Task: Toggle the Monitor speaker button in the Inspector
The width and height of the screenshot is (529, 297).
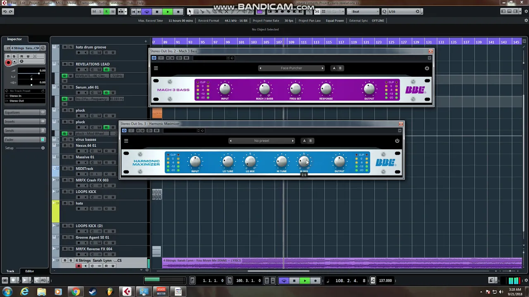Action: 15,62
